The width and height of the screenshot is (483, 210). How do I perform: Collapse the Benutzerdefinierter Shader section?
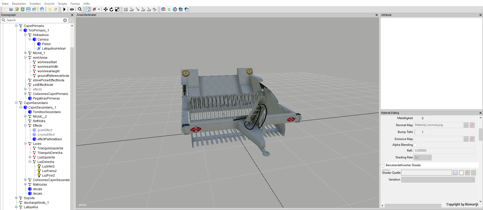point(383,165)
